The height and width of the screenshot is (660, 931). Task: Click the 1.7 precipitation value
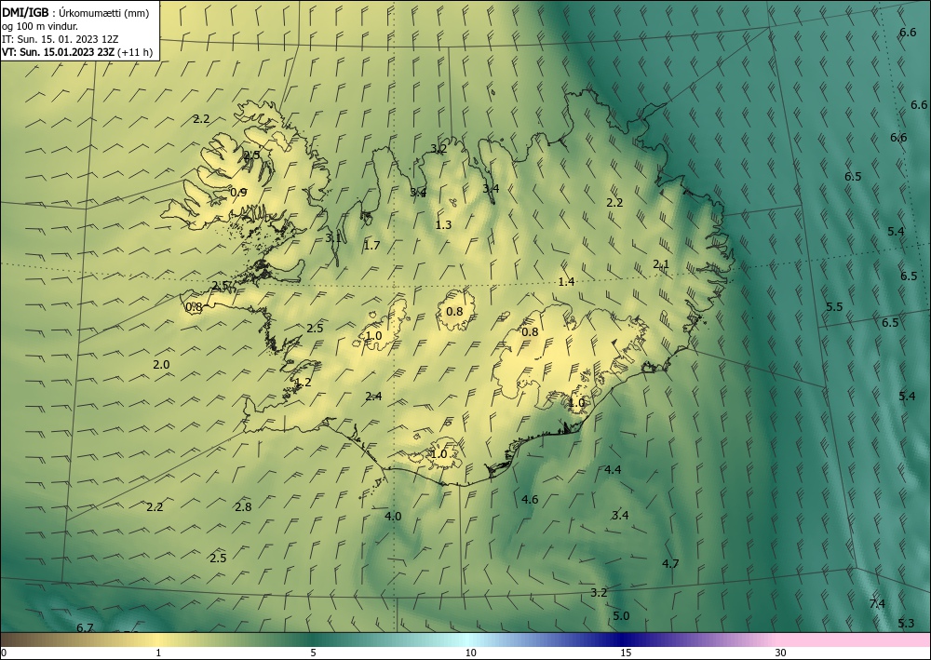click(371, 246)
